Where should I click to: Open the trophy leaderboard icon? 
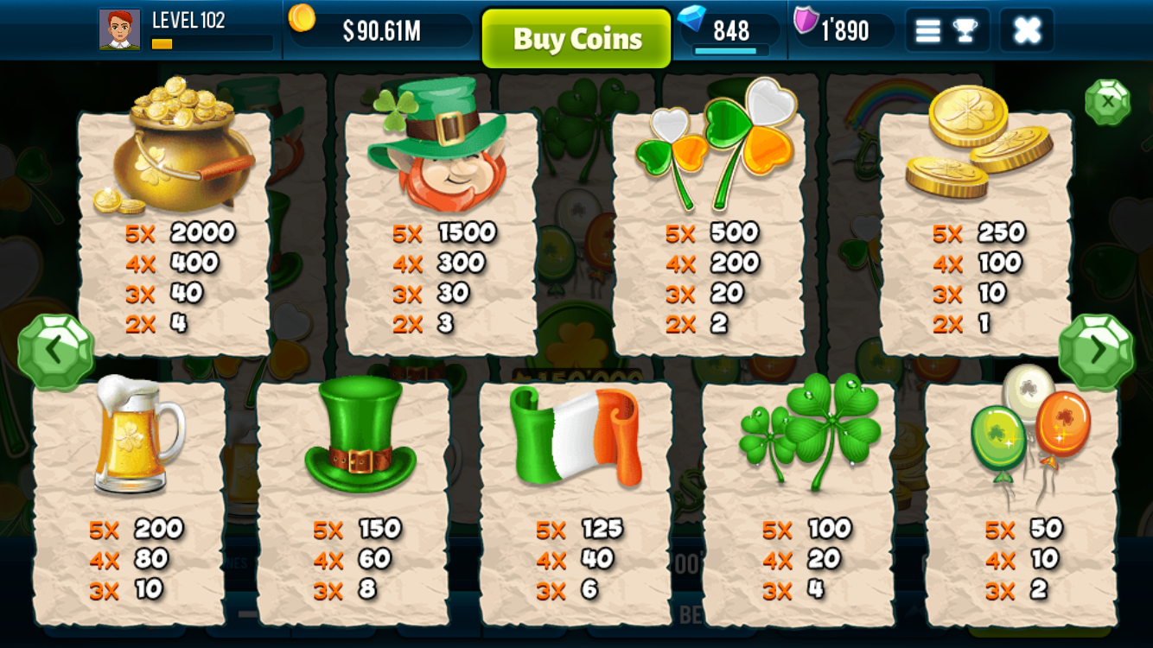[x=965, y=31]
